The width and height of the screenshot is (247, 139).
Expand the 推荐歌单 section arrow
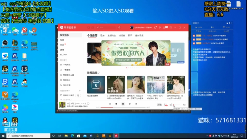click(99, 73)
